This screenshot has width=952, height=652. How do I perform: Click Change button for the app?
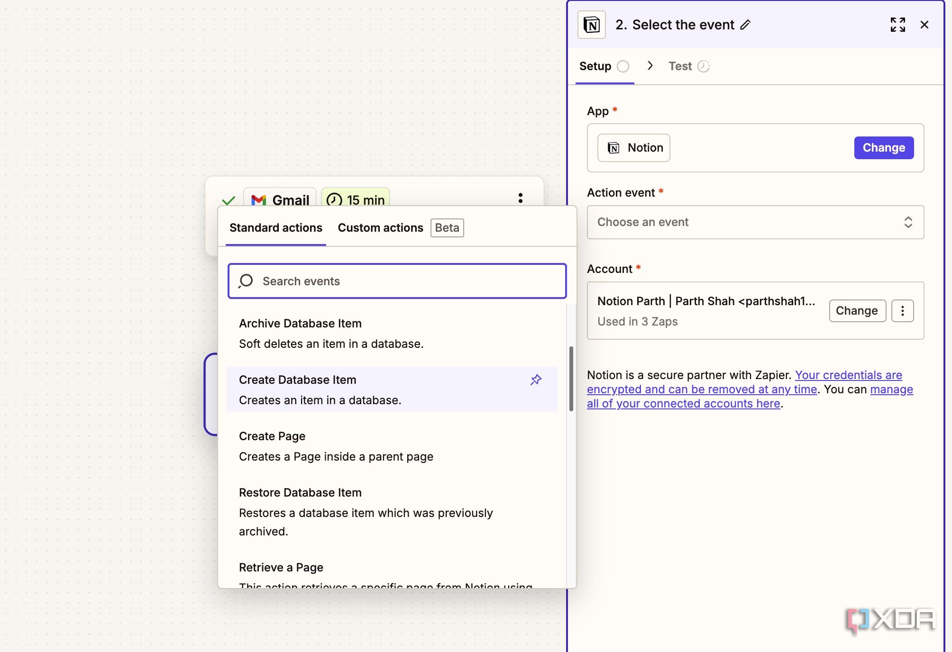(x=884, y=148)
